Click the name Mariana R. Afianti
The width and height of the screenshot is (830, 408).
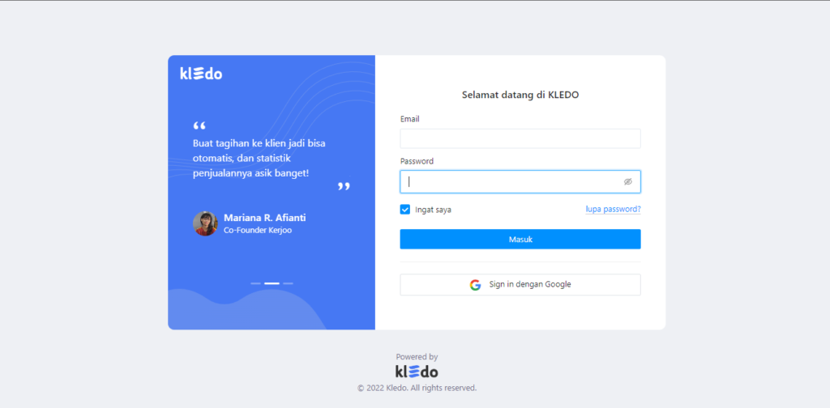265,218
